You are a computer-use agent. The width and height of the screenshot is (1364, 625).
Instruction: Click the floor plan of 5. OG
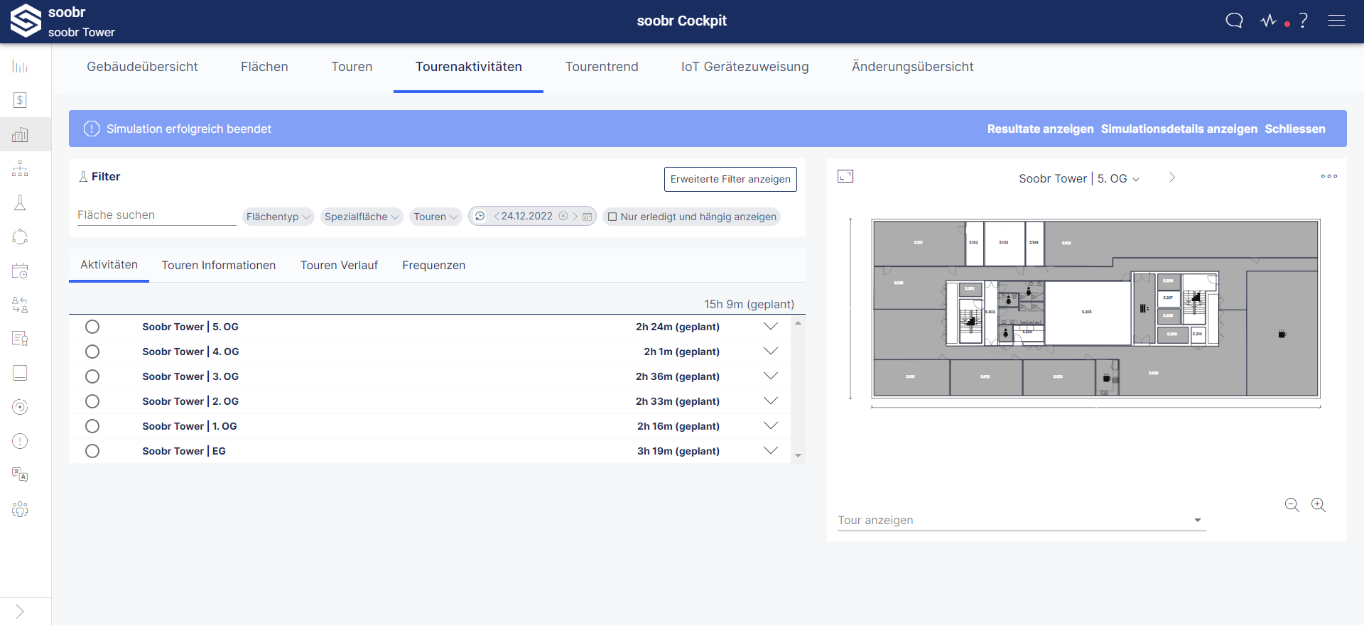point(1095,309)
